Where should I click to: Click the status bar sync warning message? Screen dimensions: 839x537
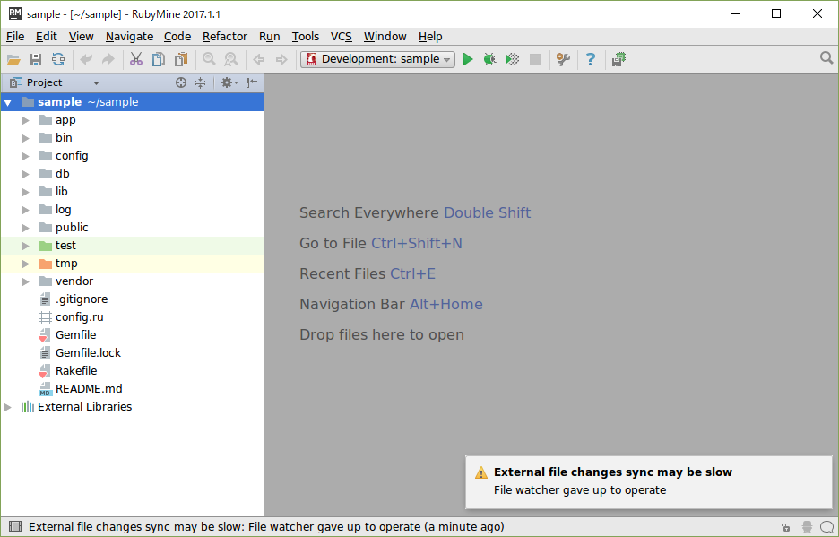[266, 527]
